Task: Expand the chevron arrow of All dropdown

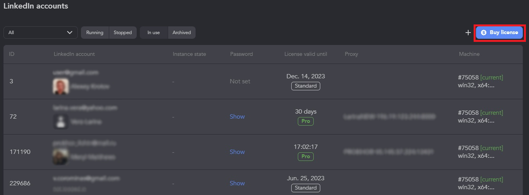Action: [70, 33]
